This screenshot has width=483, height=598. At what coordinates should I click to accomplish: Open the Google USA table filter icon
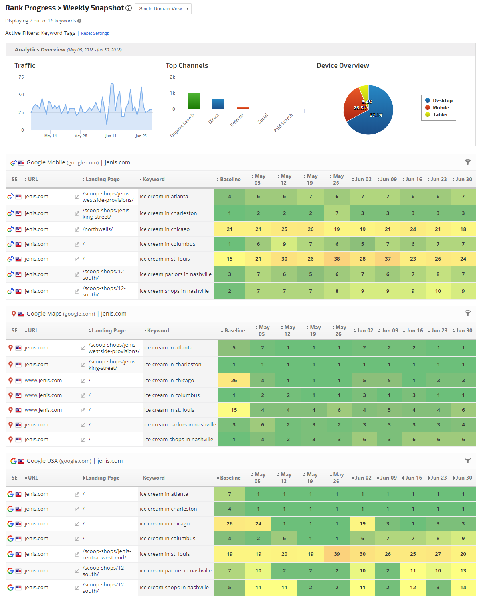[467, 460]
